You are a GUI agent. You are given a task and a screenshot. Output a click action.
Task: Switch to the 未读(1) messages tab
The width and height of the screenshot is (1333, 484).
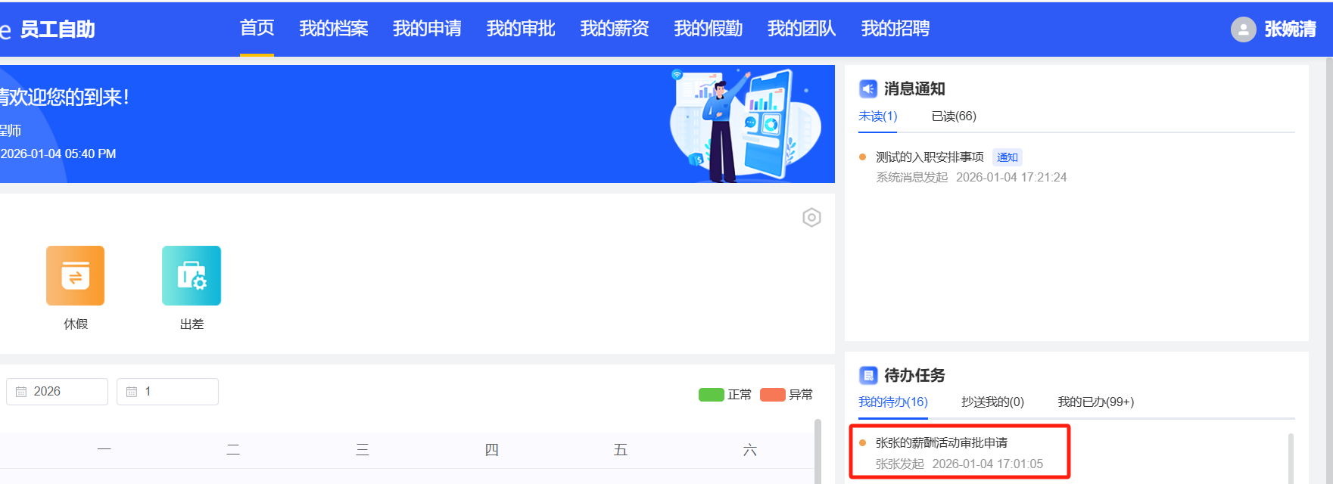click(x=878, y=116)
